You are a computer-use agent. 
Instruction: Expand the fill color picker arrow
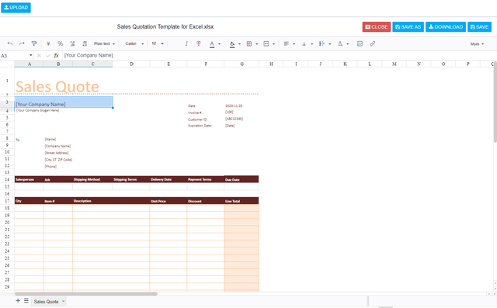point(239,43)
